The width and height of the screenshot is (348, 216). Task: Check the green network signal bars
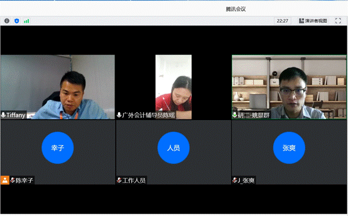27,21
